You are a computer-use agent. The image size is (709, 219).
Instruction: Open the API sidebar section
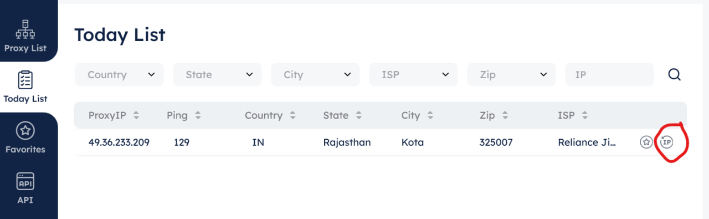point(25,189)
